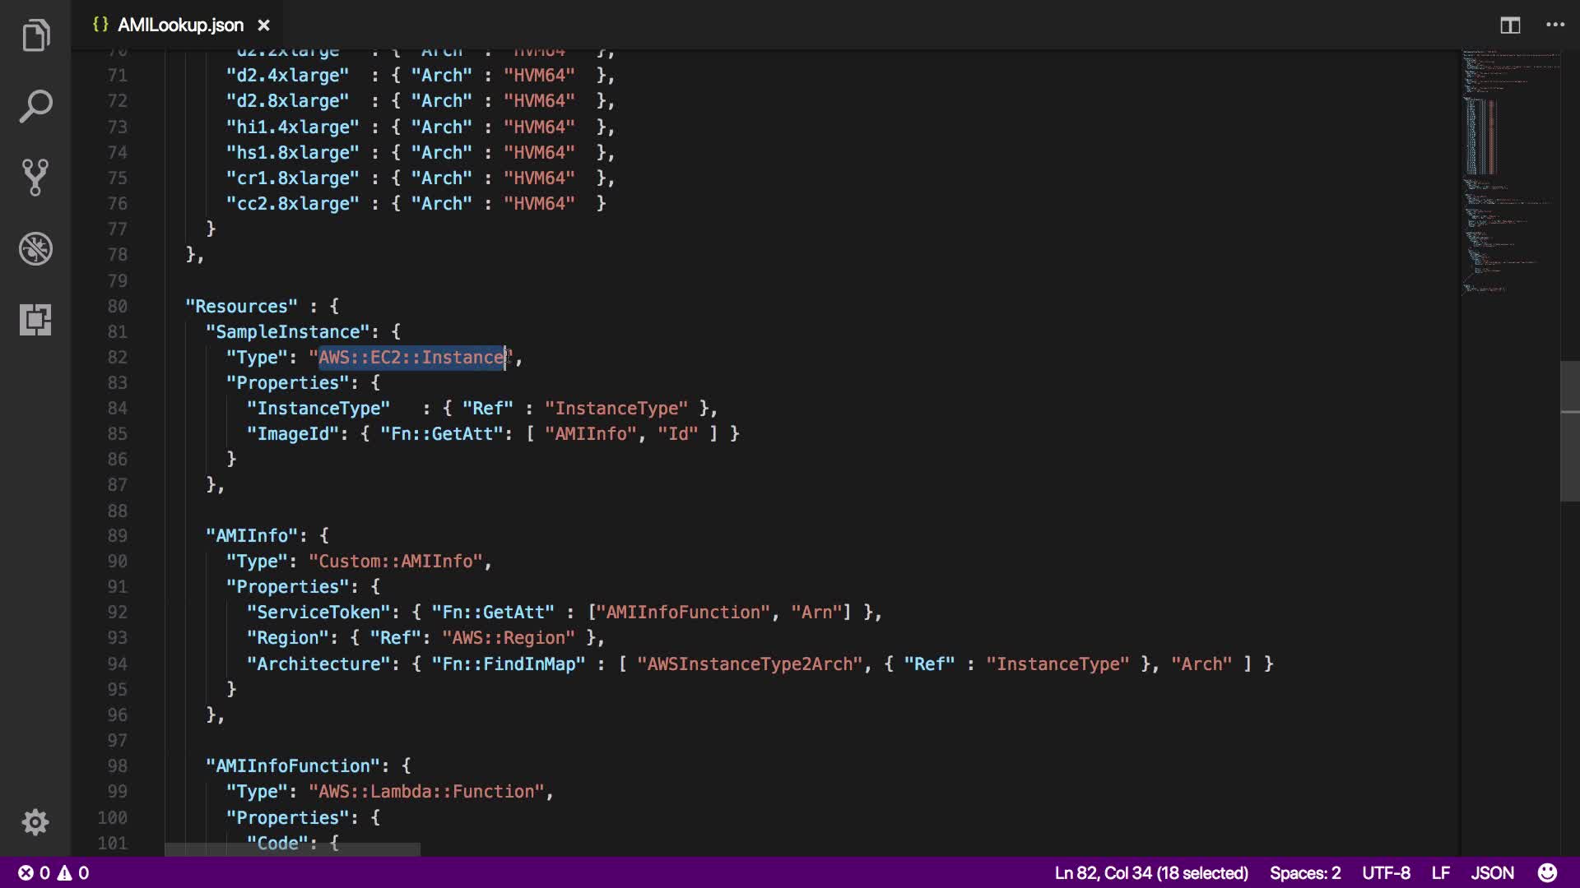Viewport: 1580px width, 888px height.
Task: Split the editor with split icon
Action: tap(1509, 25)
